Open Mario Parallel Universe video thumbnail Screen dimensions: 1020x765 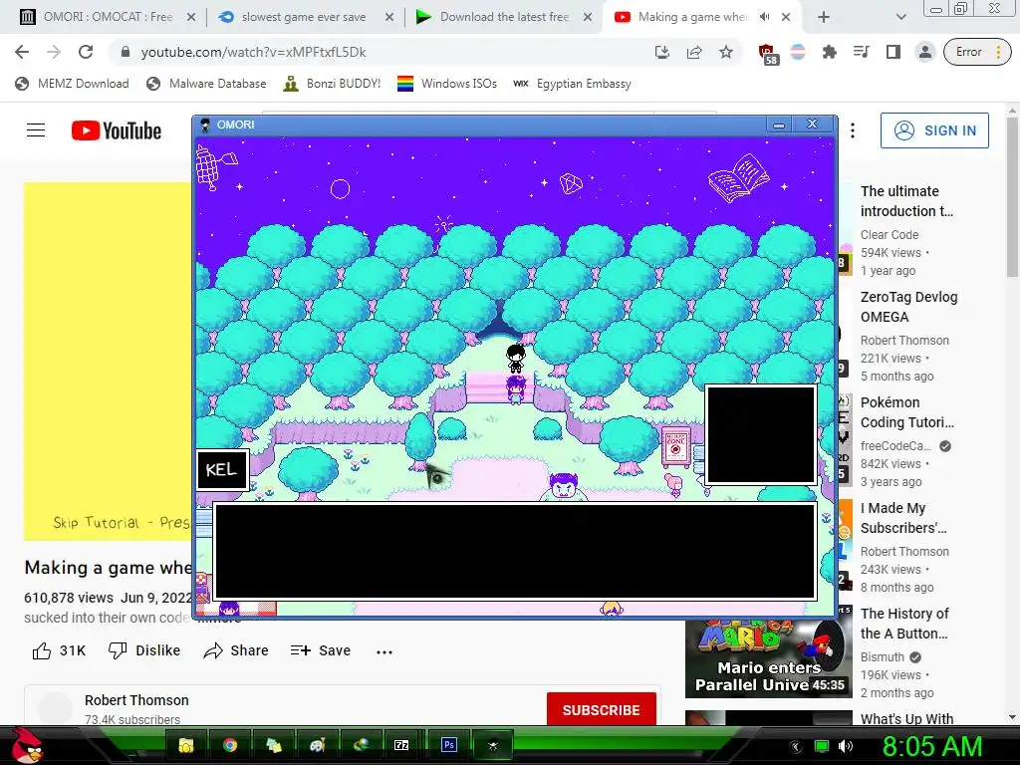(768, 659)
